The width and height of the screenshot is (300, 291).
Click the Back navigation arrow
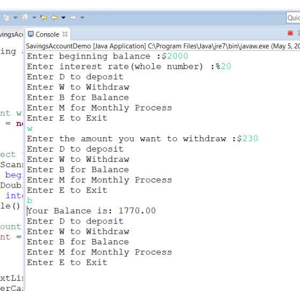point(54,18)
